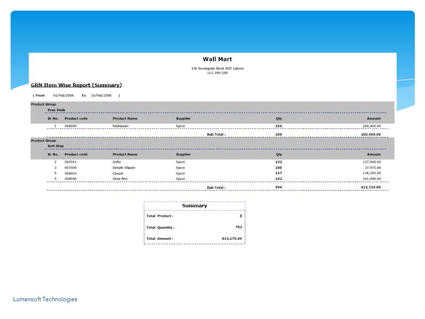Click the to date '10/Feb/2008'
Screen dimensions: 425x319
pos(101,96)
